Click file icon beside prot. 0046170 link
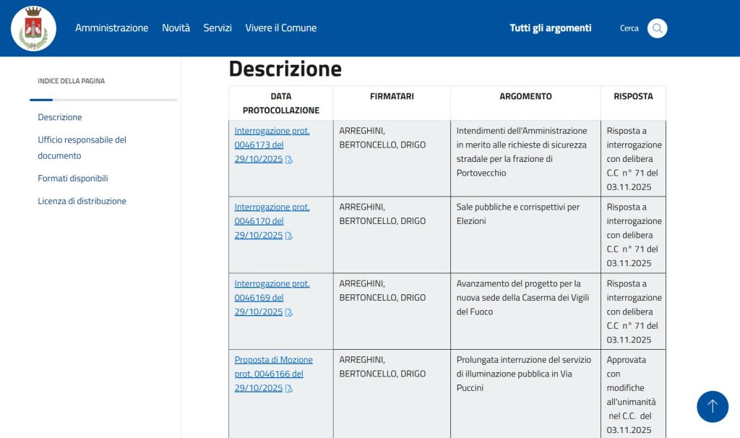Screen dimensions: 740x438 (289, 236)
